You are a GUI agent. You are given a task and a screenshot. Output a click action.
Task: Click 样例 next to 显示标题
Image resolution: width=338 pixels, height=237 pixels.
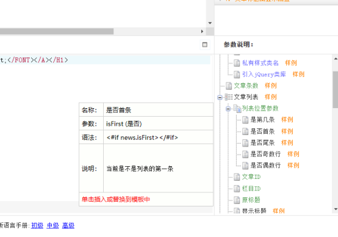click(278, 211)
